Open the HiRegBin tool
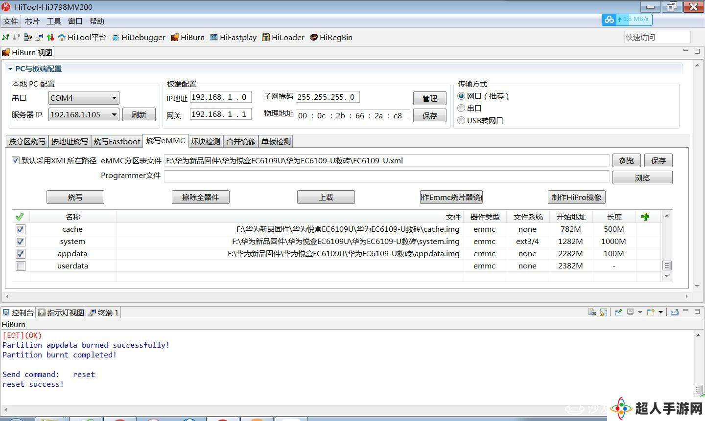Image resolution: width=705 pixels, height=421 pixels. 331,37
